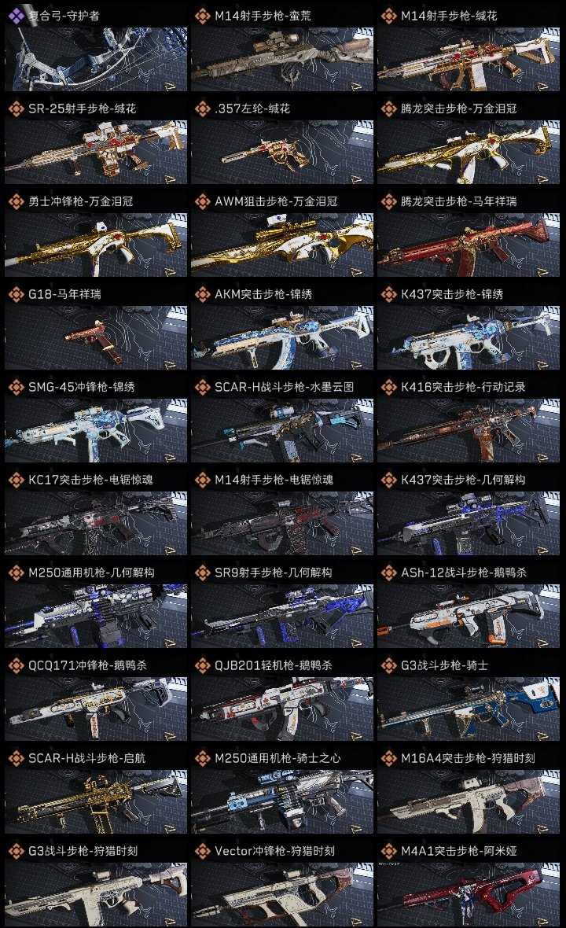Click the SR-25射手步枪-绒花 title label
Screen dimensions: 566x928
(x=83, y=109)
